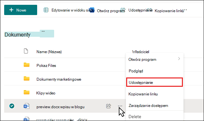Click the Pokaz Files folder icon
The image size is (204, 121).
27,65
